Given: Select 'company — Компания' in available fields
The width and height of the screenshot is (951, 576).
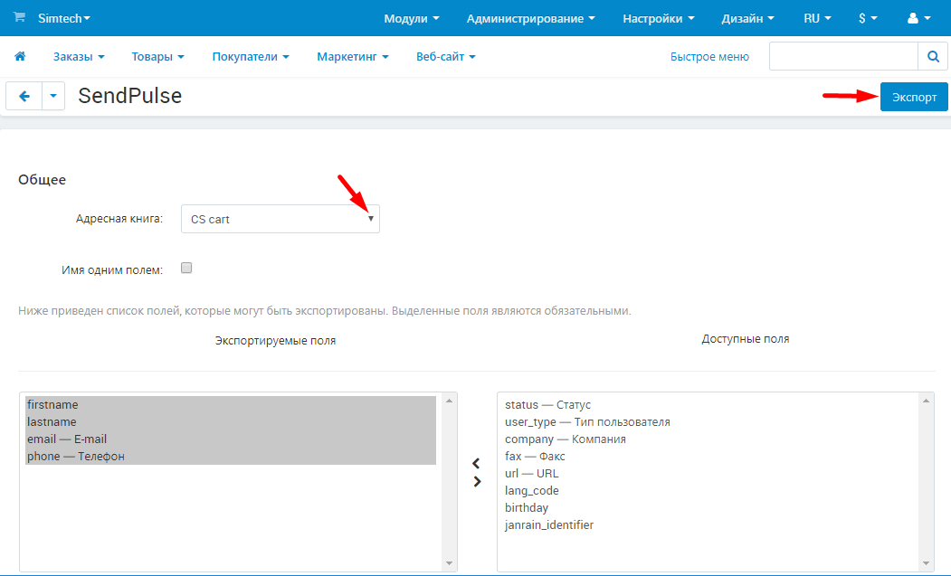Looking at the screenshot, I should click(x=566, y=439).
